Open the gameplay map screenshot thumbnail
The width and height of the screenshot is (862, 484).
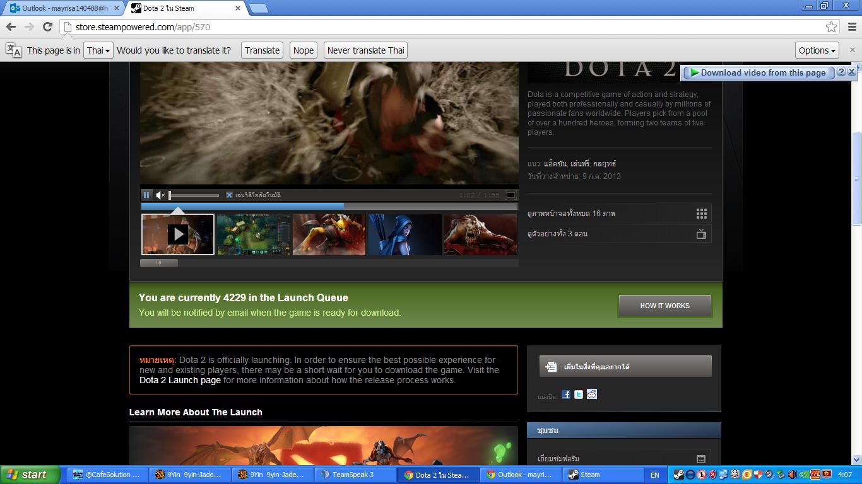click(254, 234)
